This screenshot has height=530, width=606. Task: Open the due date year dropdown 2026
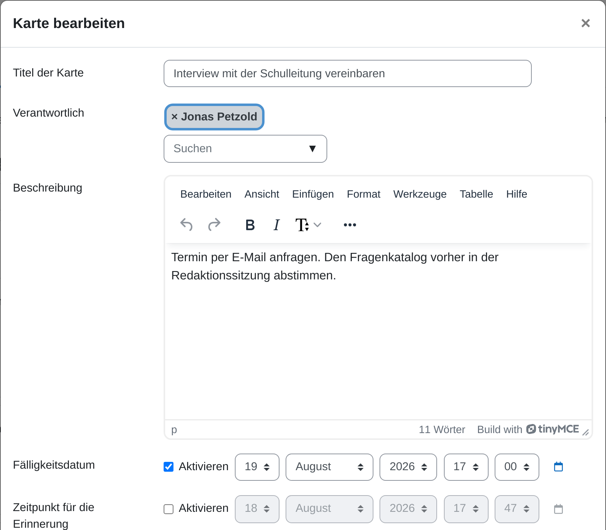408,467
